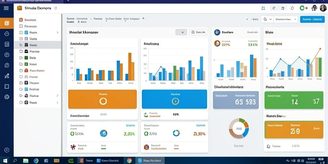Open the bell dropdown in the top-right filter bar

click(x=267, y=19)
